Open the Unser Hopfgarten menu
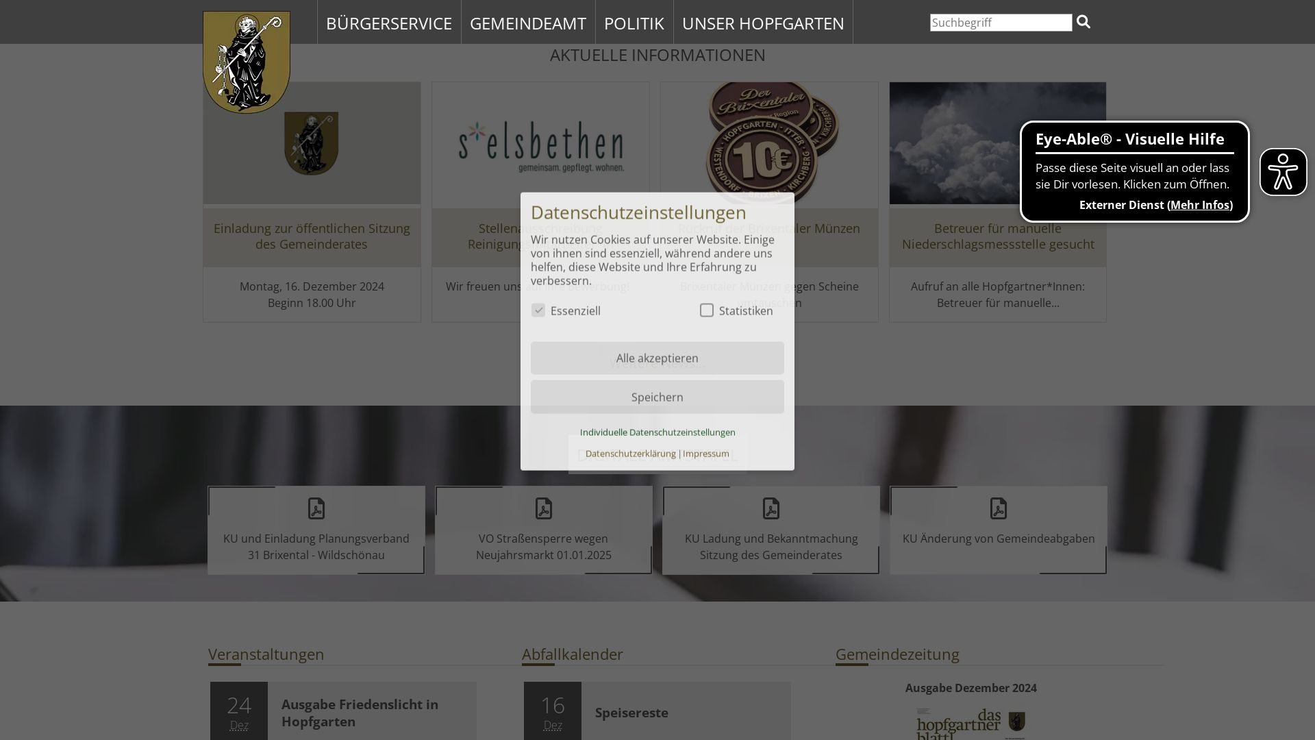1315x740 pixels. point(763,23)
